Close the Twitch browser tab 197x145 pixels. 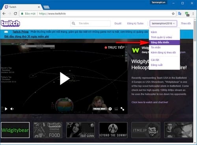(x=39, y=7)
